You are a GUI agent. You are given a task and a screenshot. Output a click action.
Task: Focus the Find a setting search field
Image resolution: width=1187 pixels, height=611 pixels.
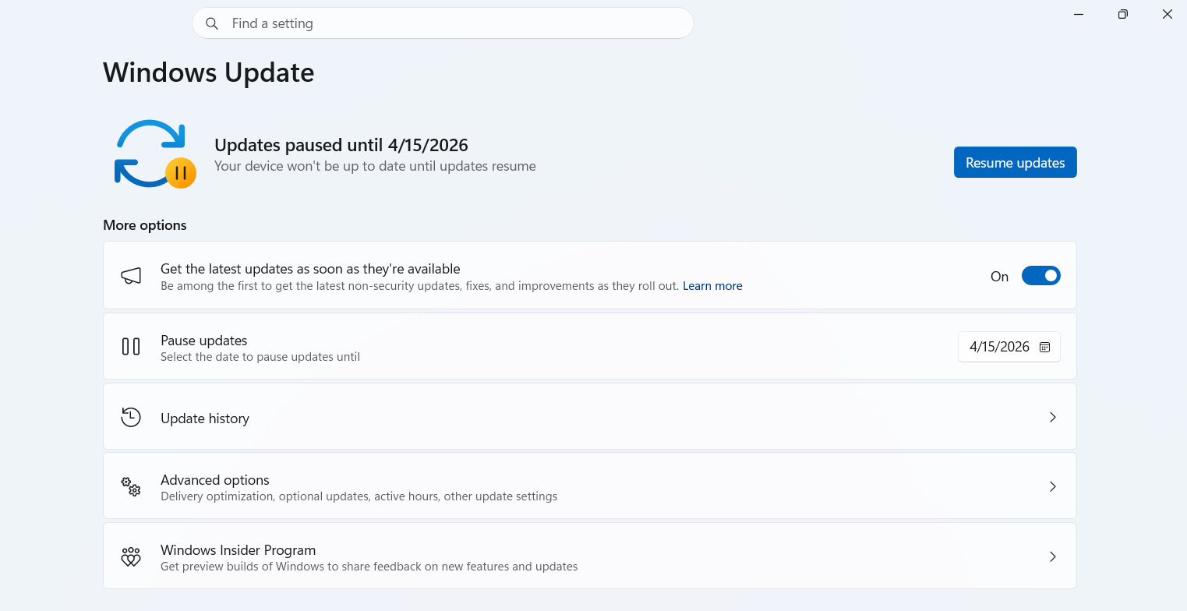tap(452, 23)
